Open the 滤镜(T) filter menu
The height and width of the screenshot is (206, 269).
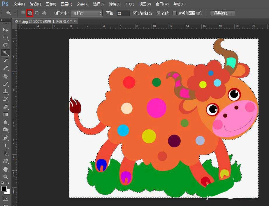115,4
